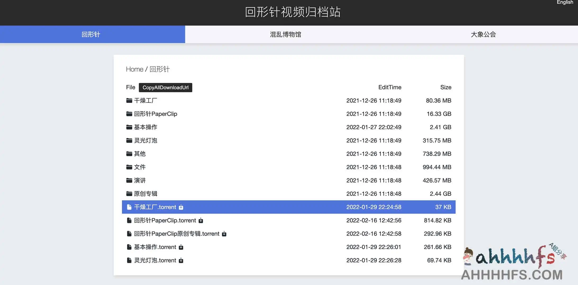Select the highlighted 干燥工厂.torrent row
The height and width of the screenshot is (285, 578).
[265, 207]
